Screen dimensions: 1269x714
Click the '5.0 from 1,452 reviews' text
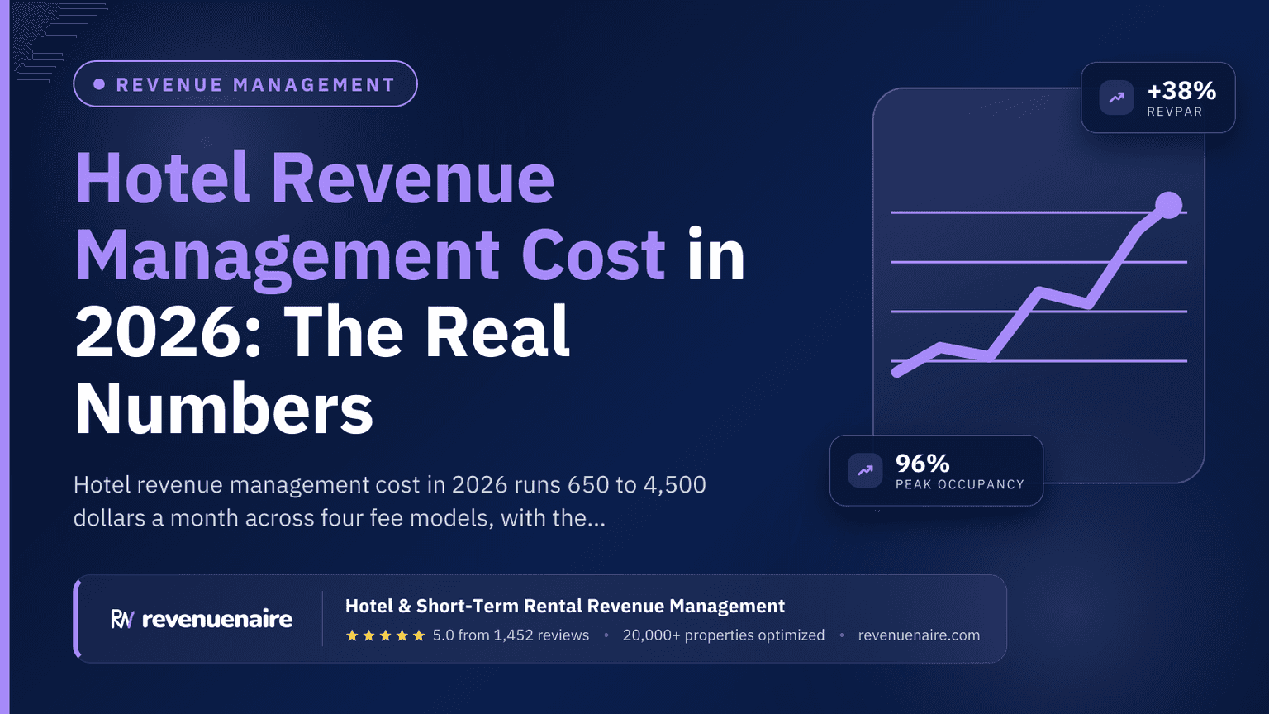(511, 635)
